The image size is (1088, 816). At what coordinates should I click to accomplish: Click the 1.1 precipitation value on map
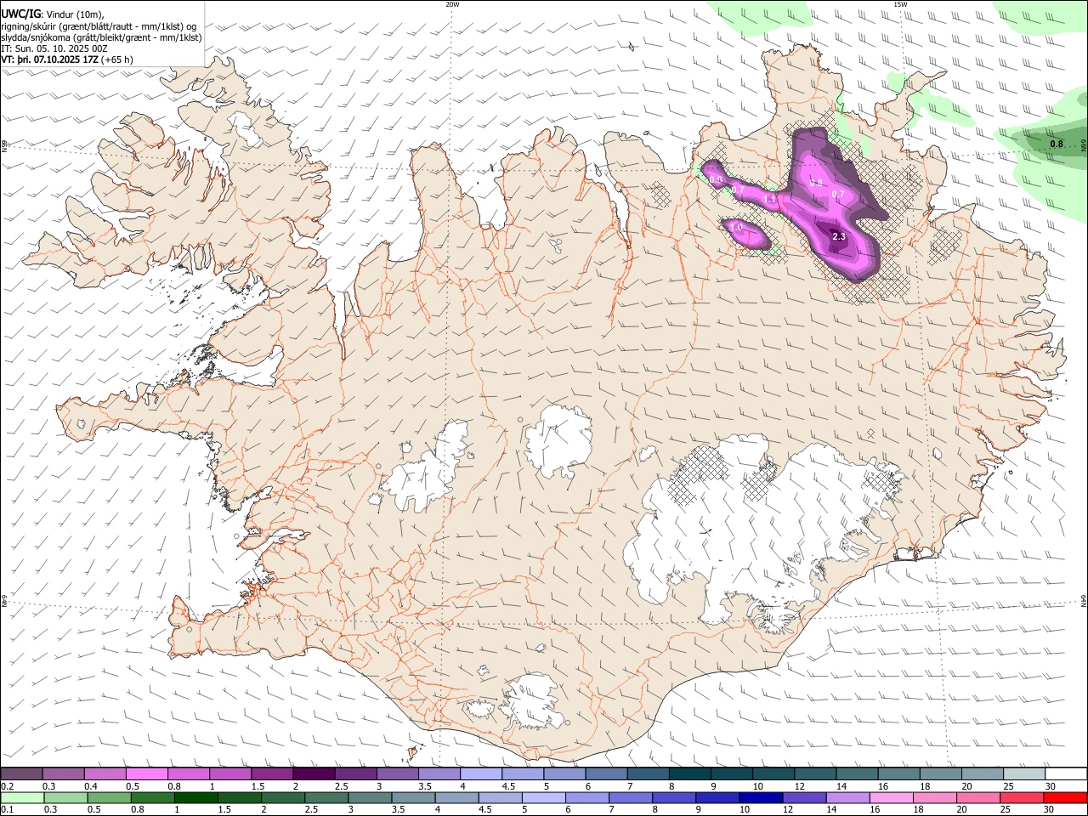[770, 200]
